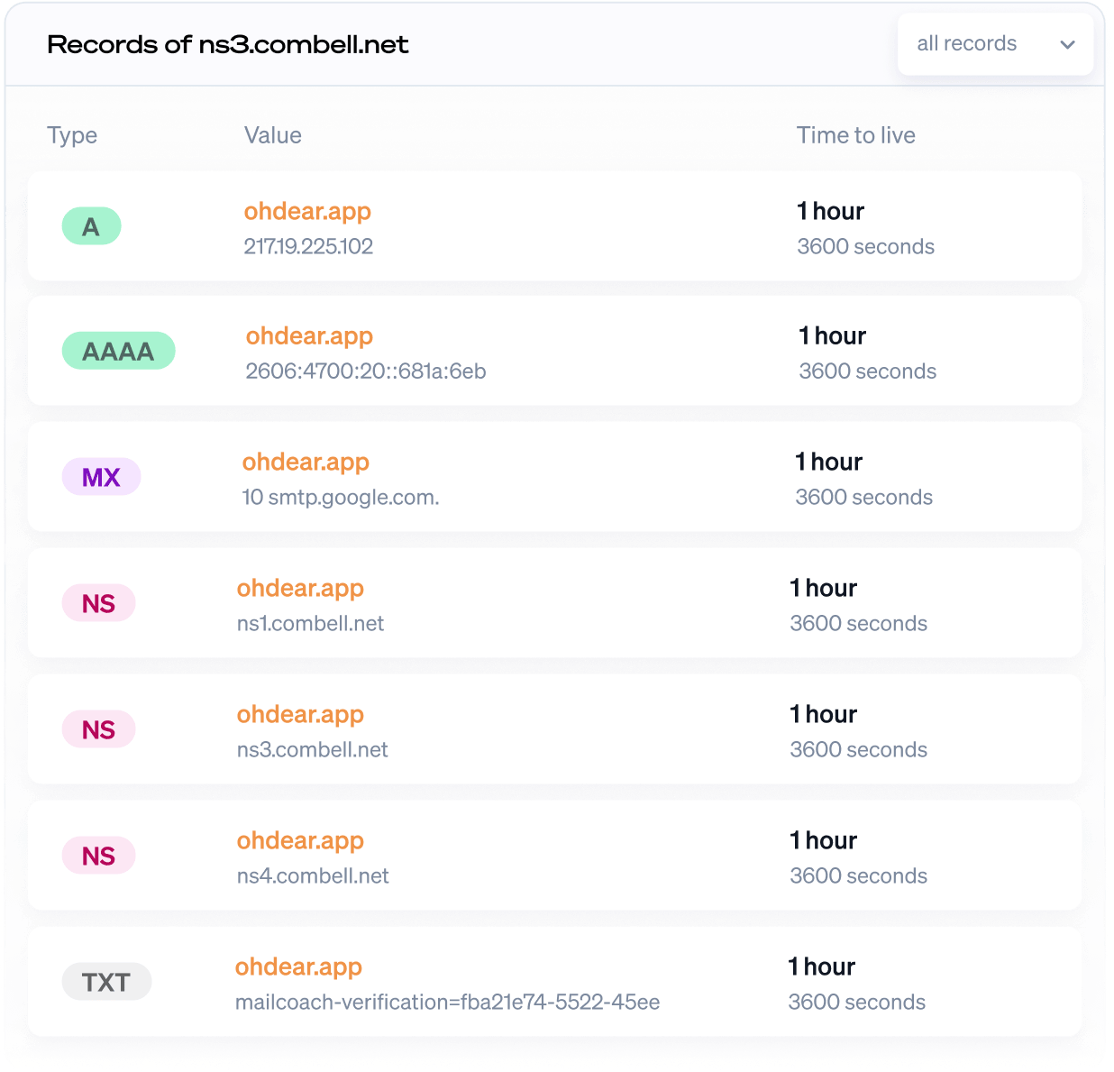Select the IPv6 address 2606:4700:20::681a:6eb
This screenshot has width=1114, height=1072.
(365, 371)
